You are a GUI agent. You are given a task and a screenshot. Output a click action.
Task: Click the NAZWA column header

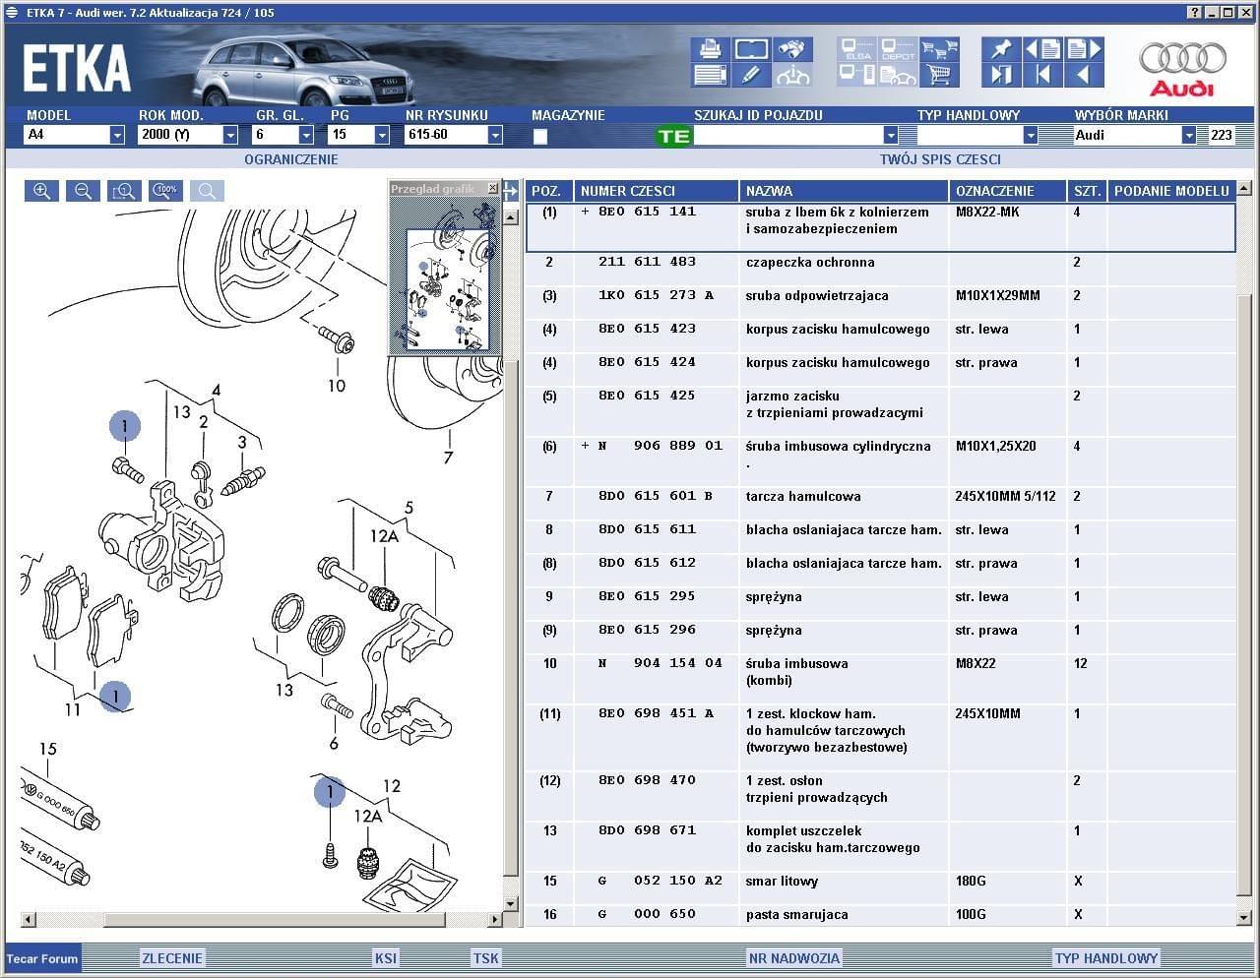tap(845, 191)
